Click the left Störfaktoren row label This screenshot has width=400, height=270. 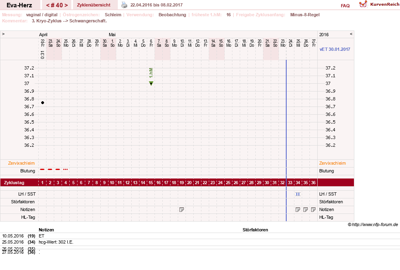tap(23, 202)
